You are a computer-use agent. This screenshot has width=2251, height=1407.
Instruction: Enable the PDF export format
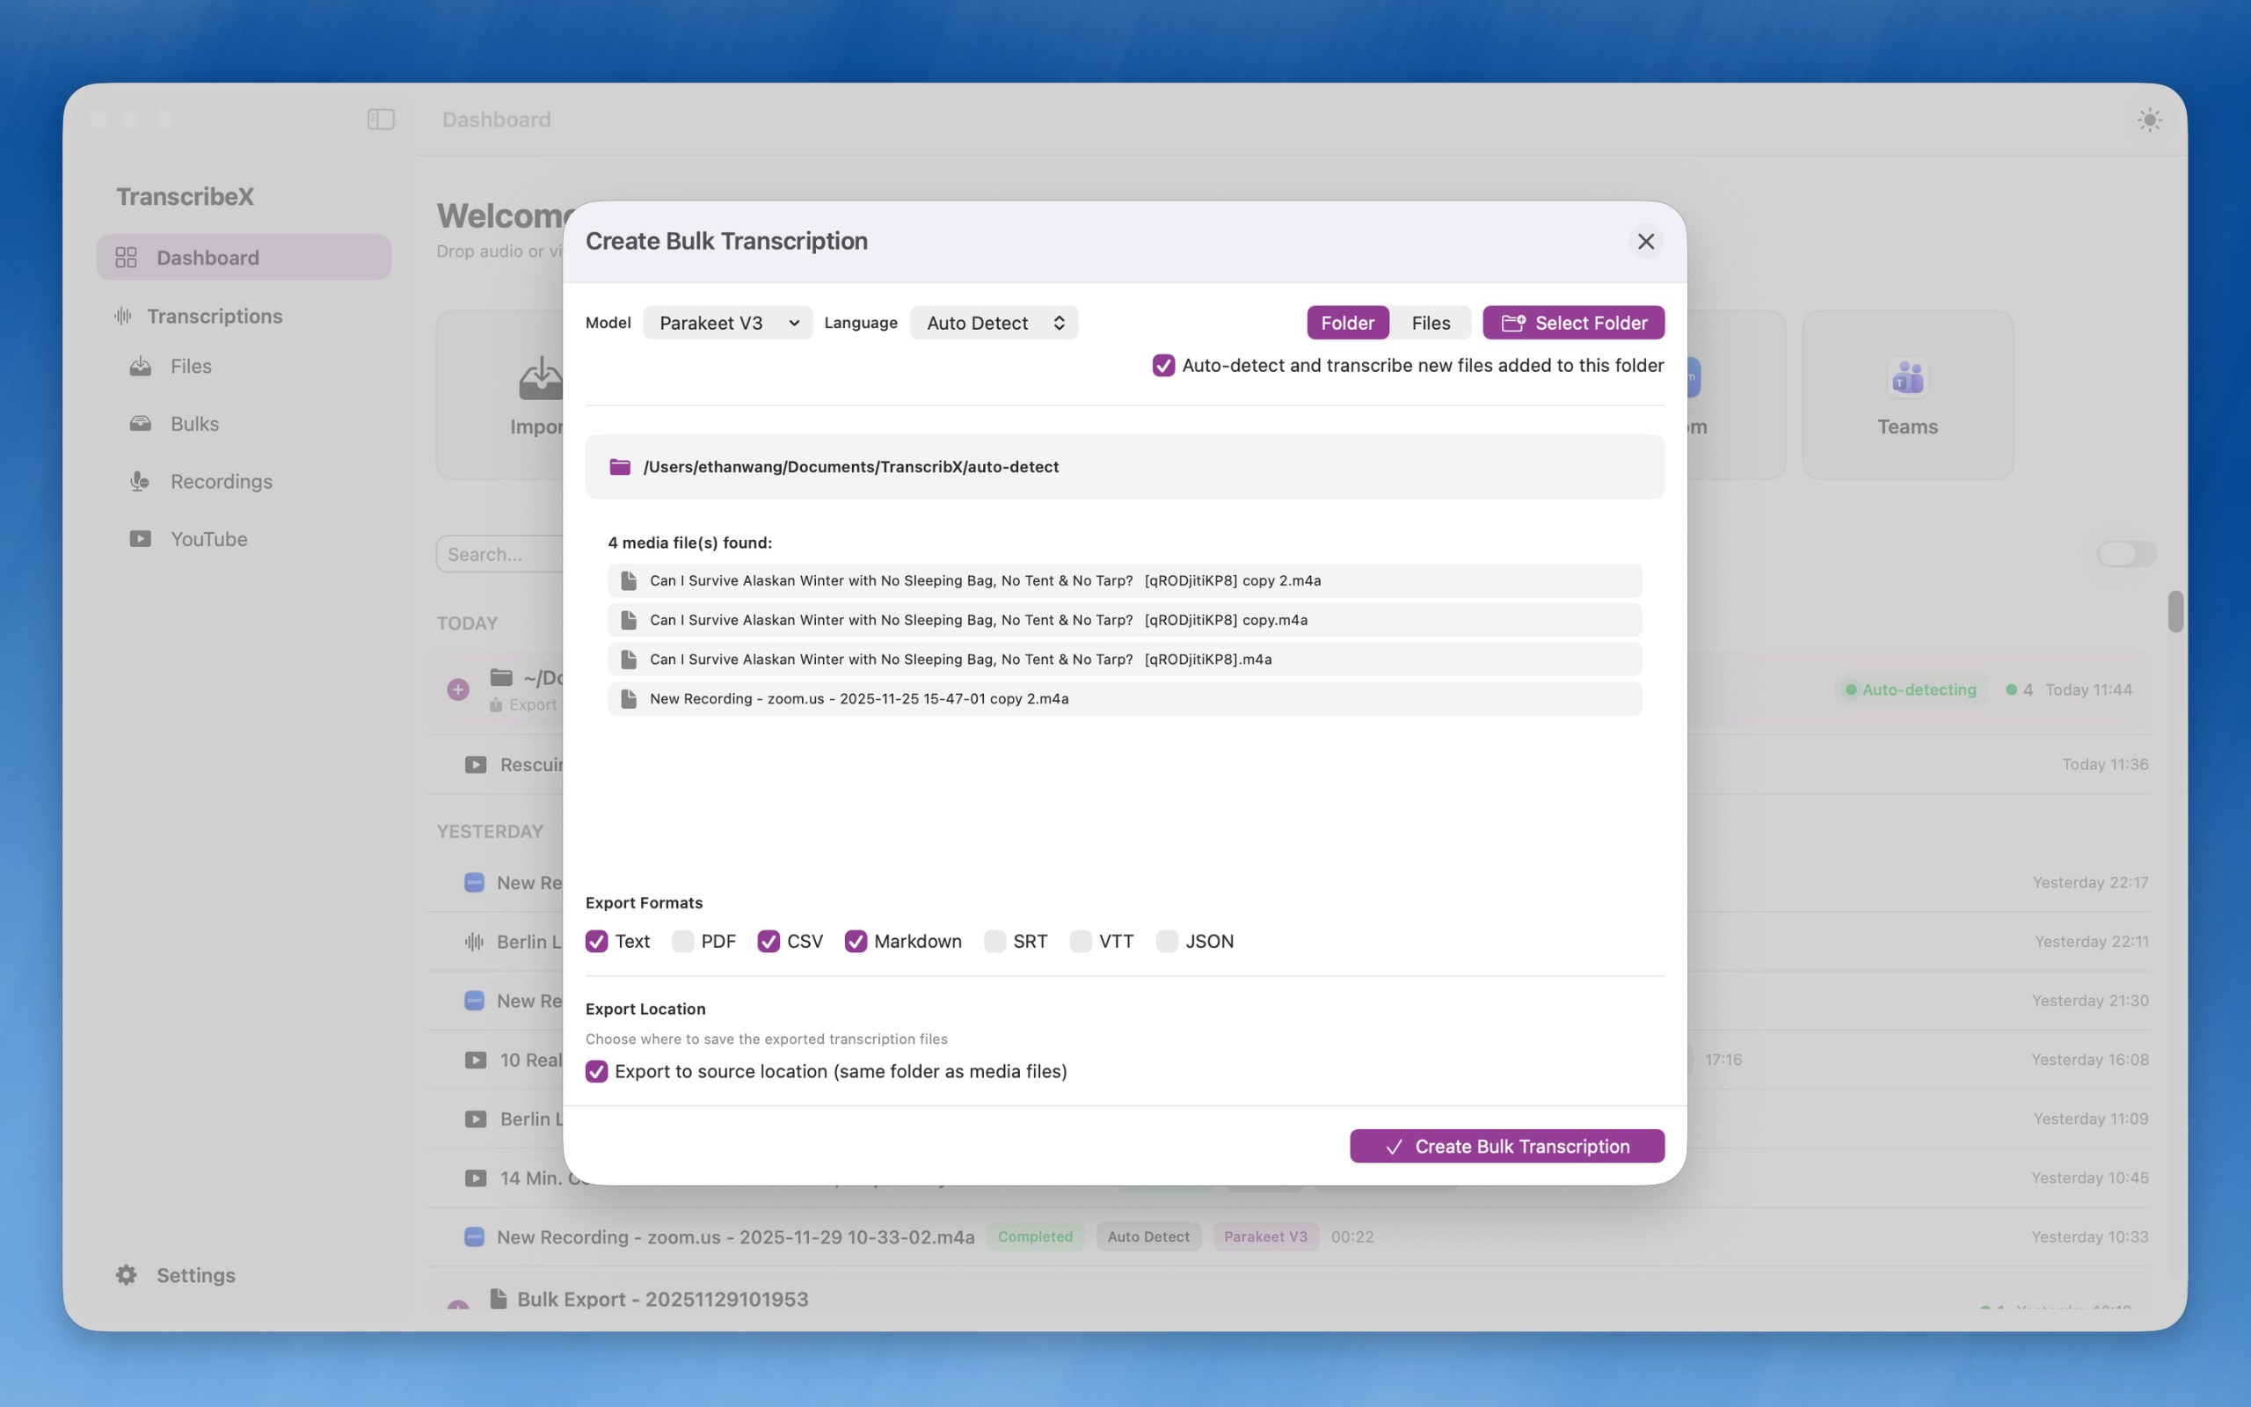click(682, 941)
